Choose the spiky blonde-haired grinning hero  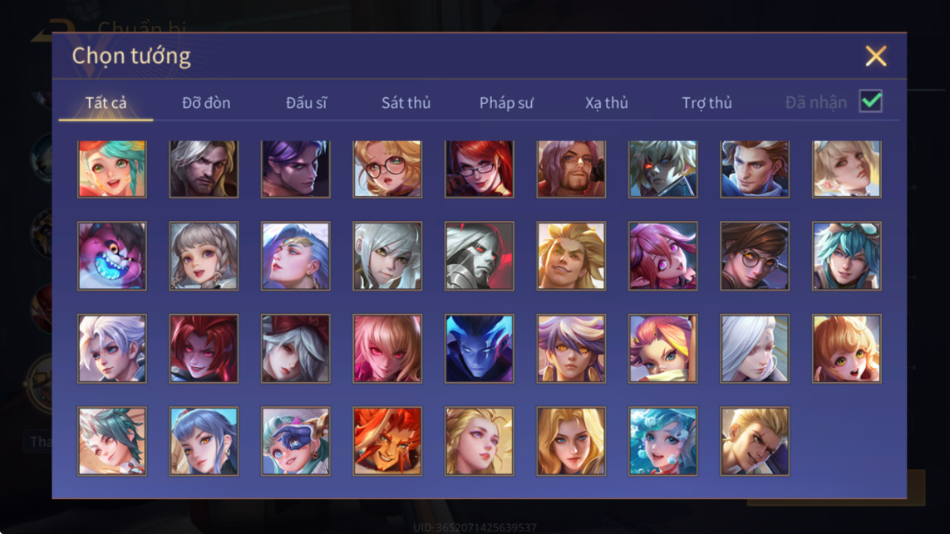coord(571,256)
